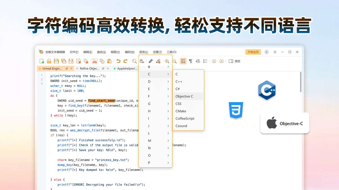
Task: Click the Zoom In icon
Action: [x=167, y=61]
